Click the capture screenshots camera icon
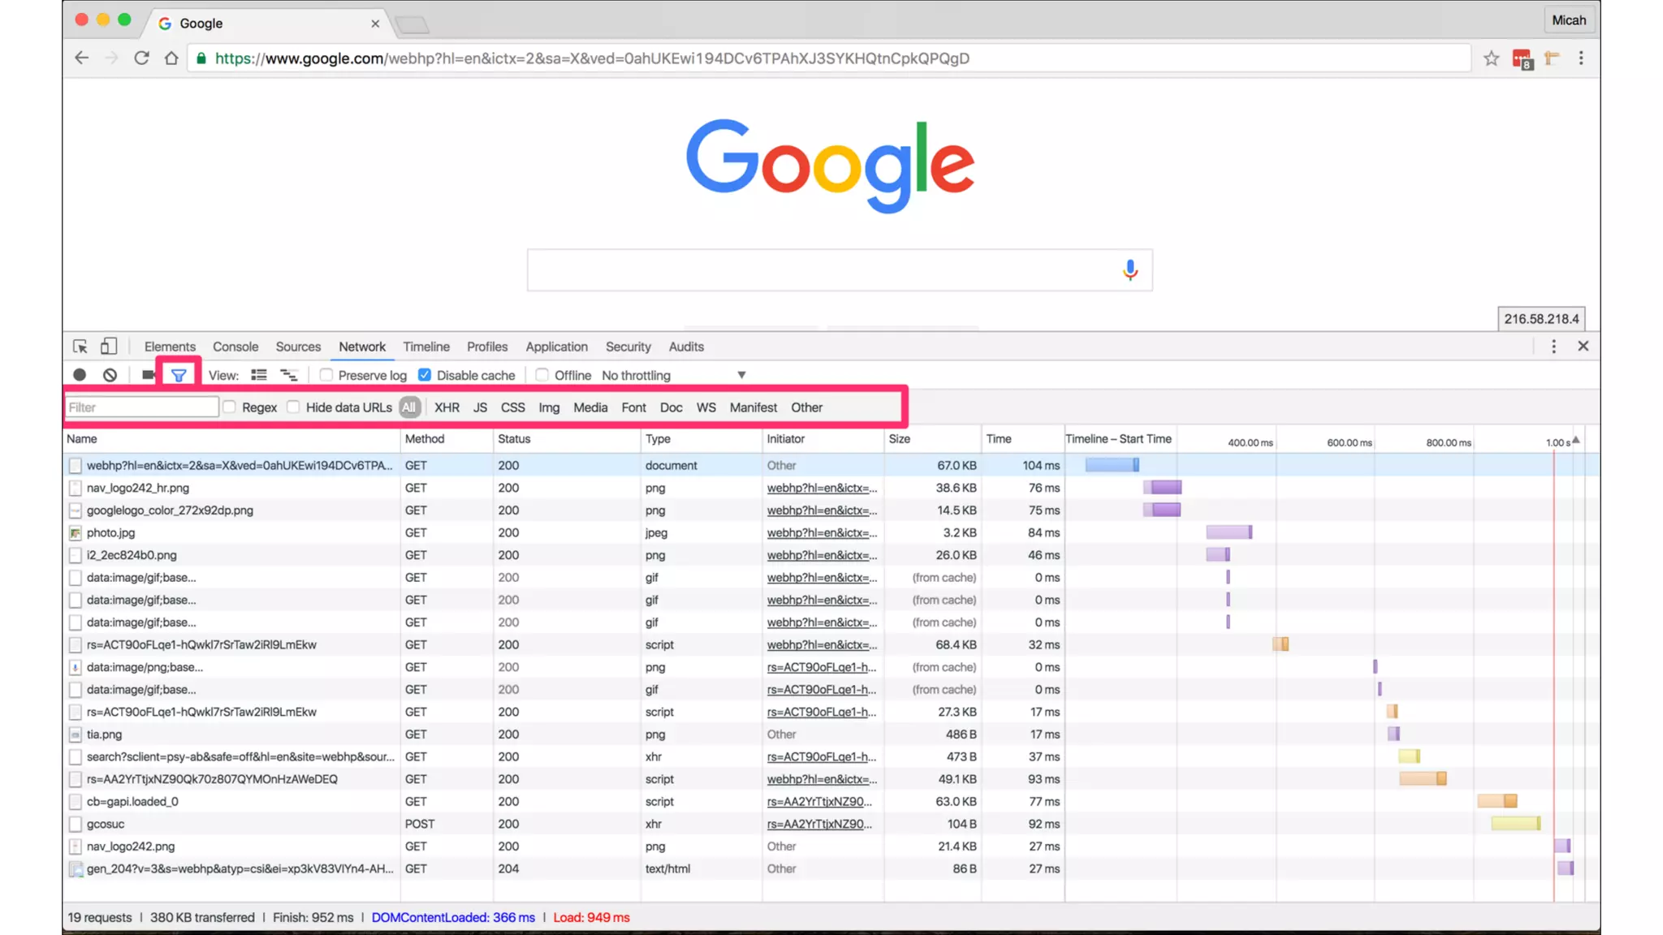This screenshot has width=1663, height=935. tap(148, 375)
